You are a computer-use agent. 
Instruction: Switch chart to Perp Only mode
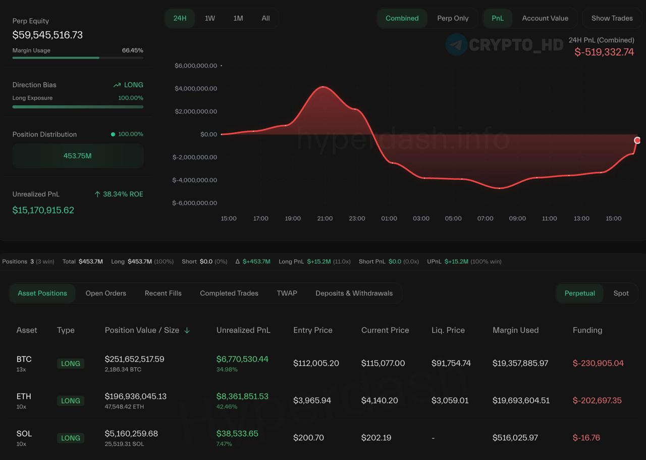pyautogui.click(x=452, y=18)
